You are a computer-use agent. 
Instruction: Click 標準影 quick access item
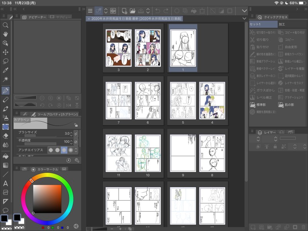click(x=263, y=105)
